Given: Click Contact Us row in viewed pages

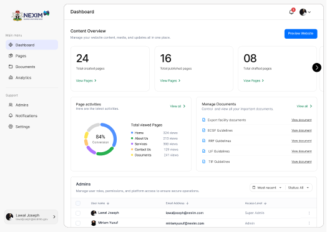Looking at the screenshot, I should (155, 150).
